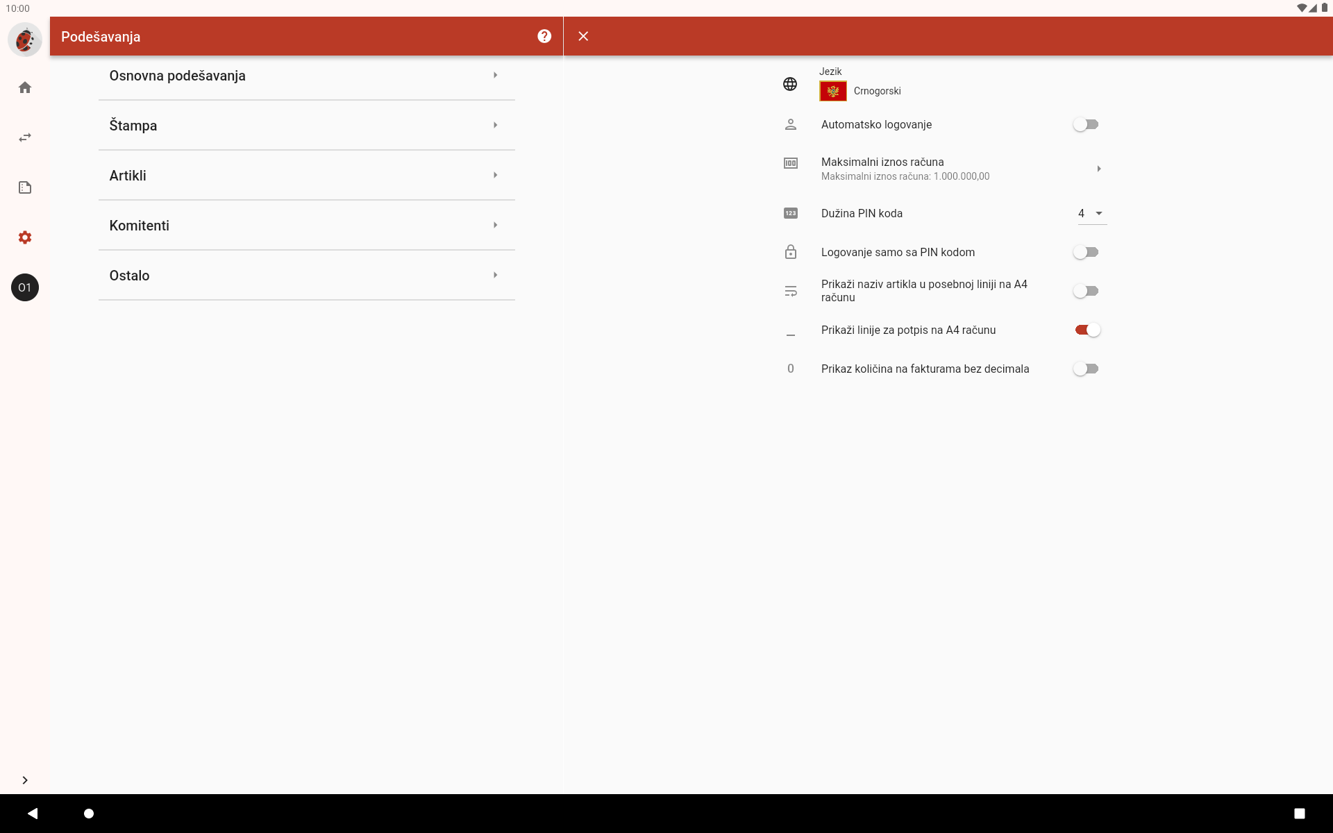Open Štampa settings category
The image size is (1333, 833).
(306, 126)
